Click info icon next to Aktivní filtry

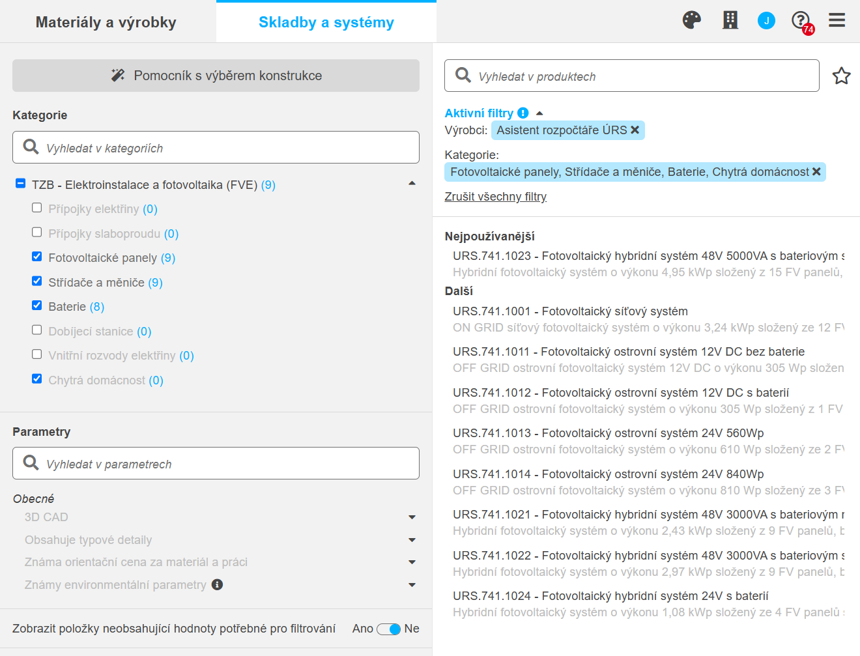523,113
